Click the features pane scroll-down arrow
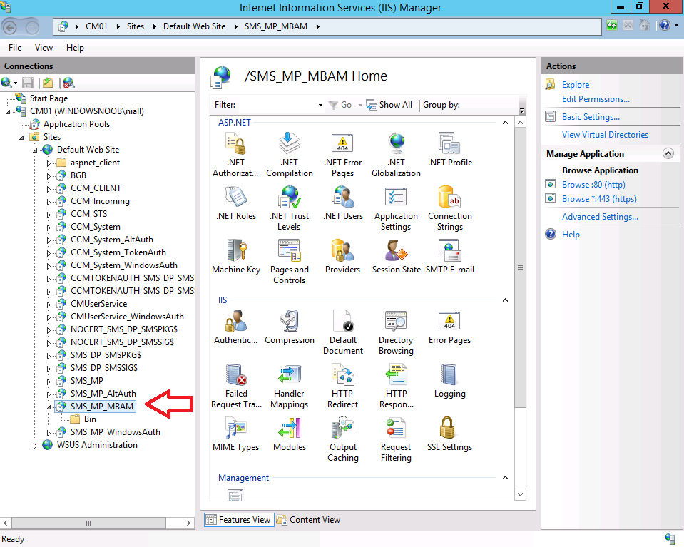This screenshot has width=684, height=547. pyautogui.click(x=520, y=494)
